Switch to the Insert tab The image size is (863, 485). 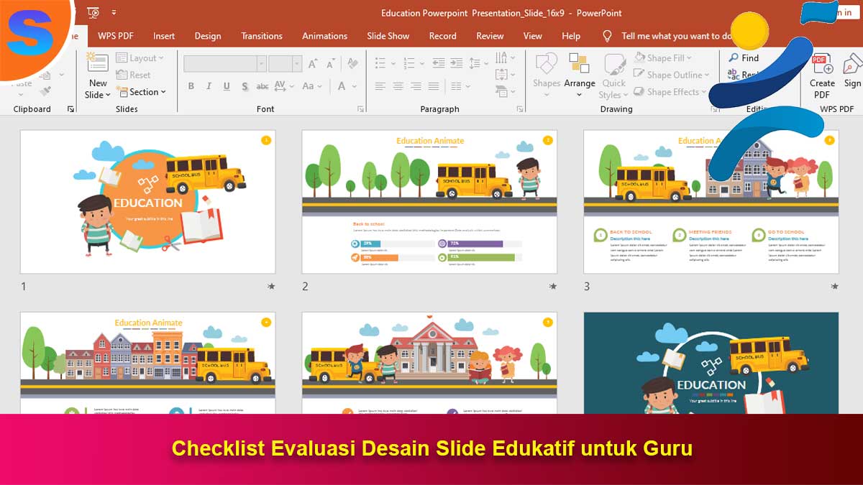pyautogui.click(x=164, y=36)
